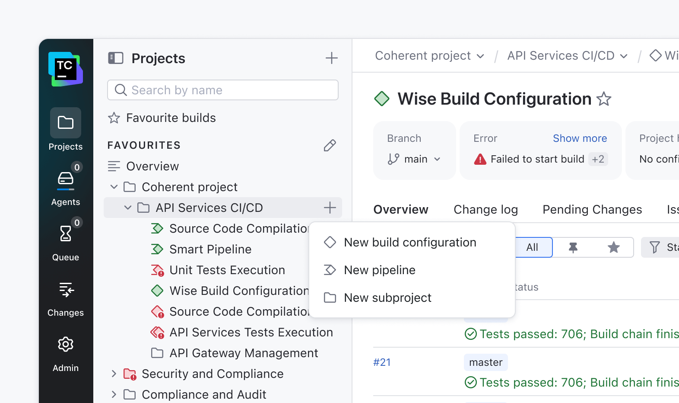Switch to the Change log tab
The width and height of the screenshot is (679, 403).
(x=485, y=210)
